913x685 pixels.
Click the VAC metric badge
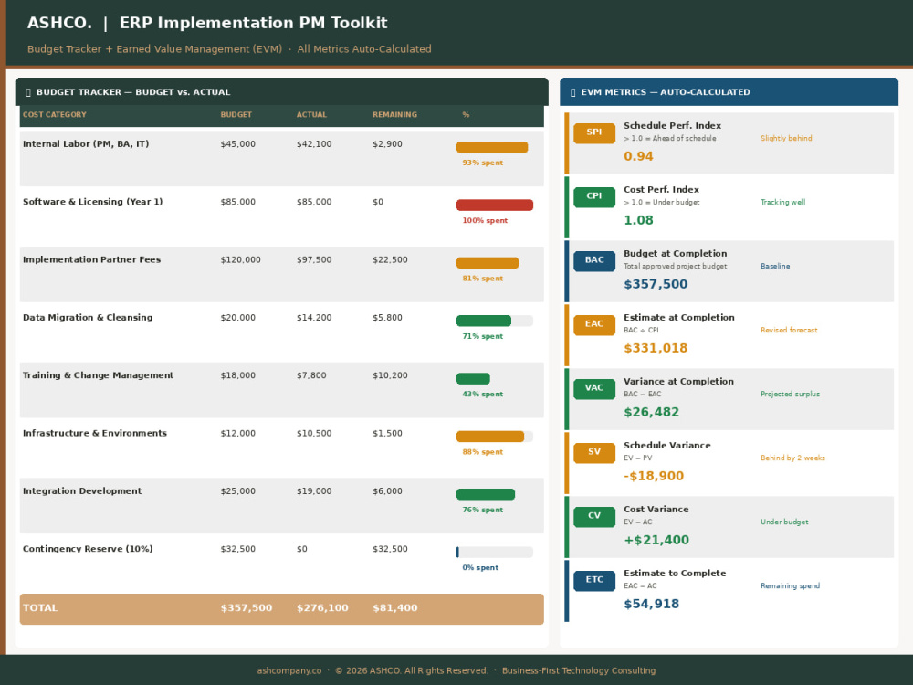594,389
